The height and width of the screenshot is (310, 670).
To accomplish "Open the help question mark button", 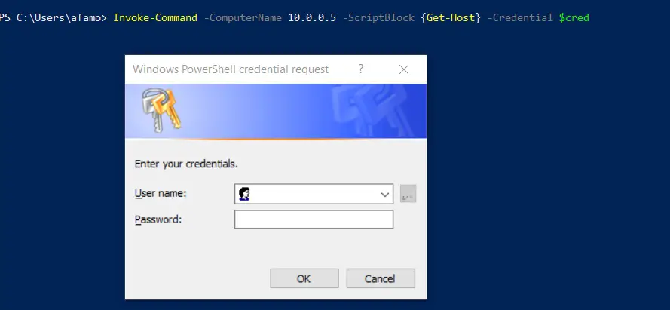I will (361, 69).
